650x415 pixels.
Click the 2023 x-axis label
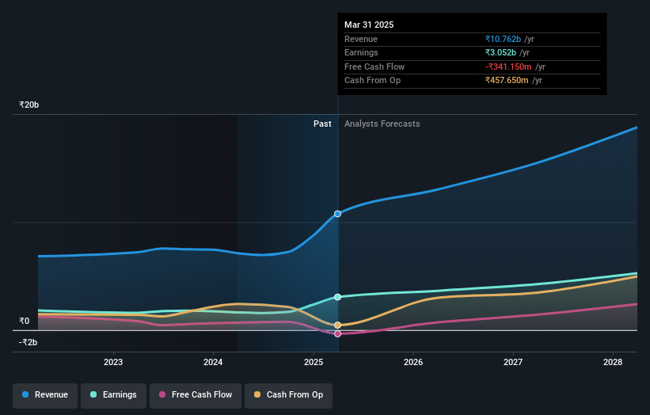113,363
